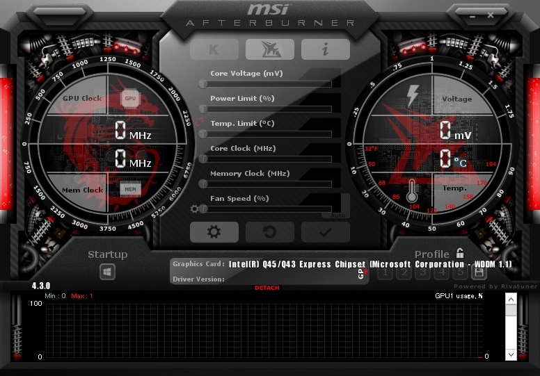Select profile slot 1
This screenshot has width=540, height=376.
(385, 273)
